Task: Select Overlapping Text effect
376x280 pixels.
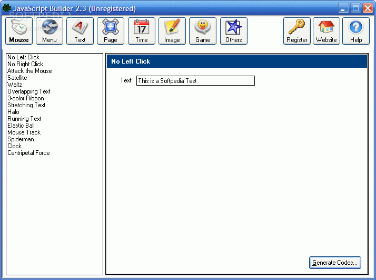Action: point(29,91)
